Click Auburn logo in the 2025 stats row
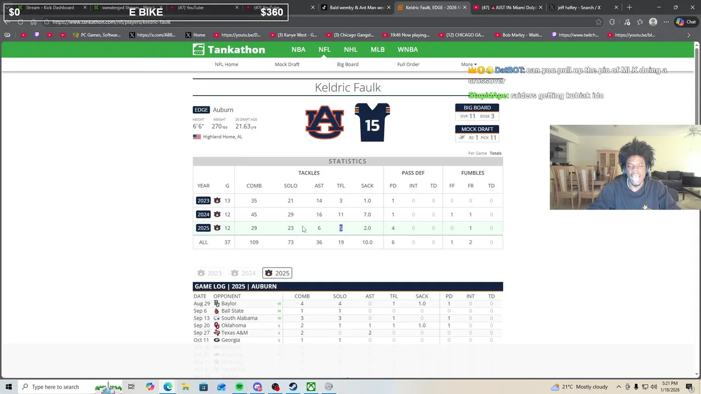Image resolution: width=701 pixels, height=394 pixels. click(217, 228)
